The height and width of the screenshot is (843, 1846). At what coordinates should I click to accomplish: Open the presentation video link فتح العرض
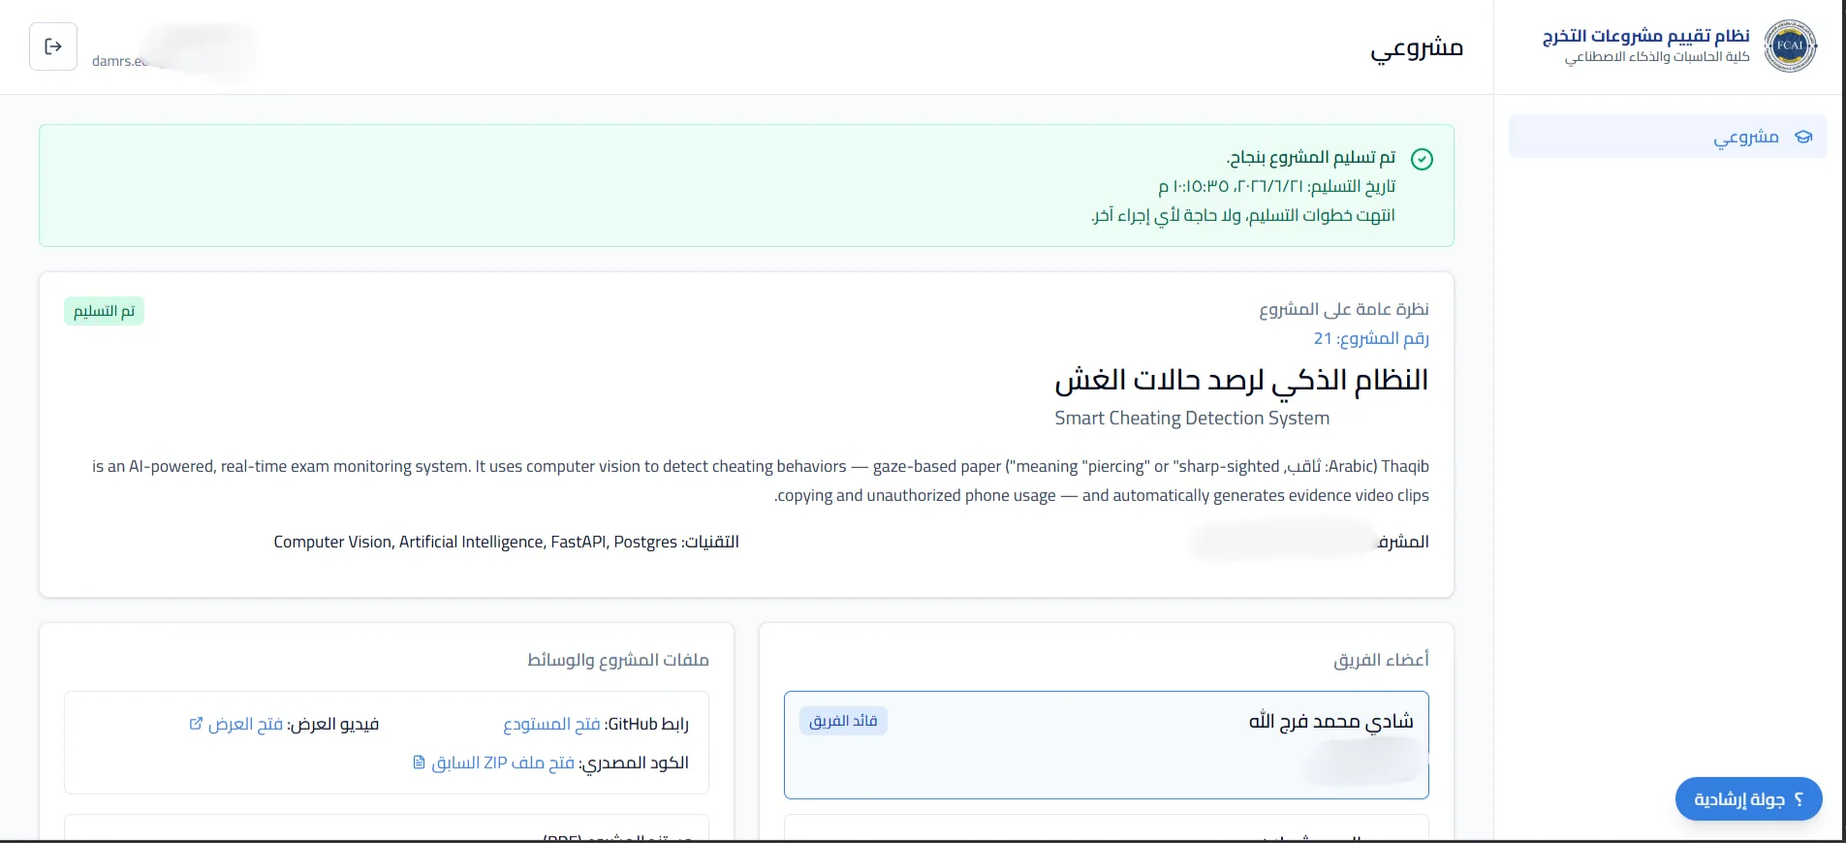245,724
